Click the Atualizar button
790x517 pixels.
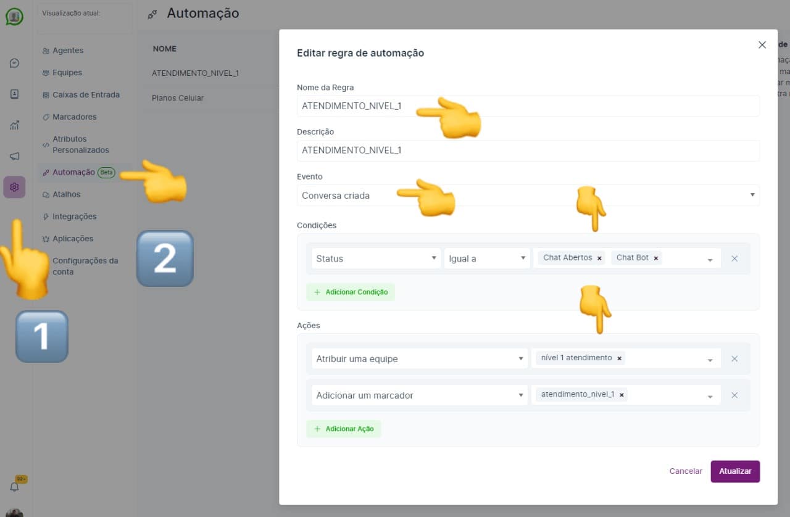tap(735, 471)
